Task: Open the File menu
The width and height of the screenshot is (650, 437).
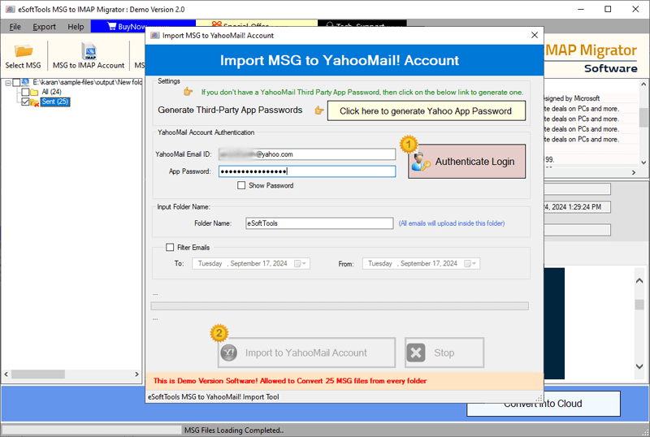Action: pyautogui.click(x=15, y=27)
